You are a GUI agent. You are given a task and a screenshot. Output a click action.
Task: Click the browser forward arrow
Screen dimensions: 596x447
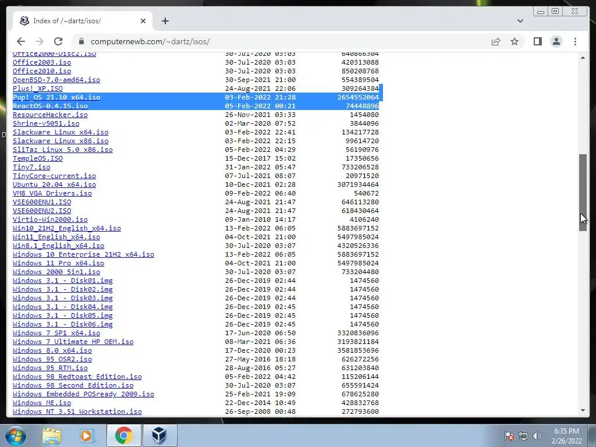tap(40, 41)
